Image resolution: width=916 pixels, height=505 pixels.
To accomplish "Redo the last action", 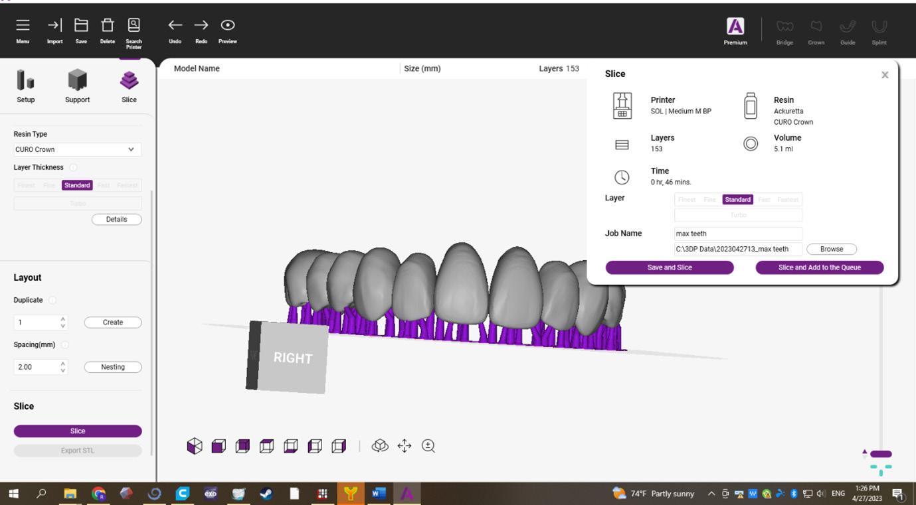I will click(201, 25).
